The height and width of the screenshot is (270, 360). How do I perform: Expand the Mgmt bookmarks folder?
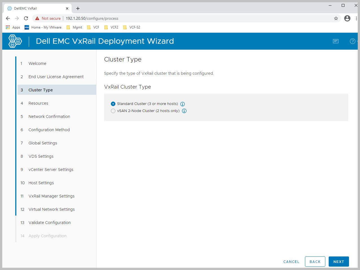[74, 27]
